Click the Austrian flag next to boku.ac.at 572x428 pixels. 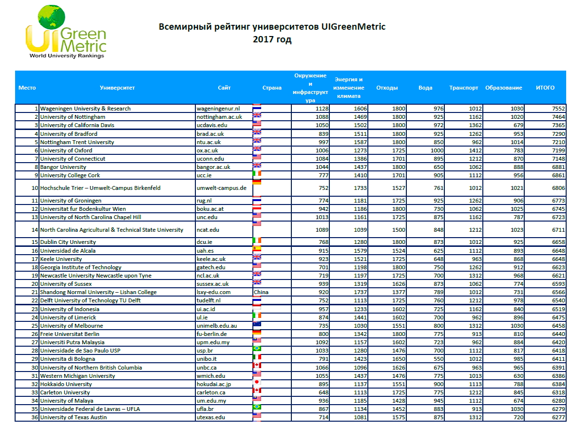pos(257,207)
